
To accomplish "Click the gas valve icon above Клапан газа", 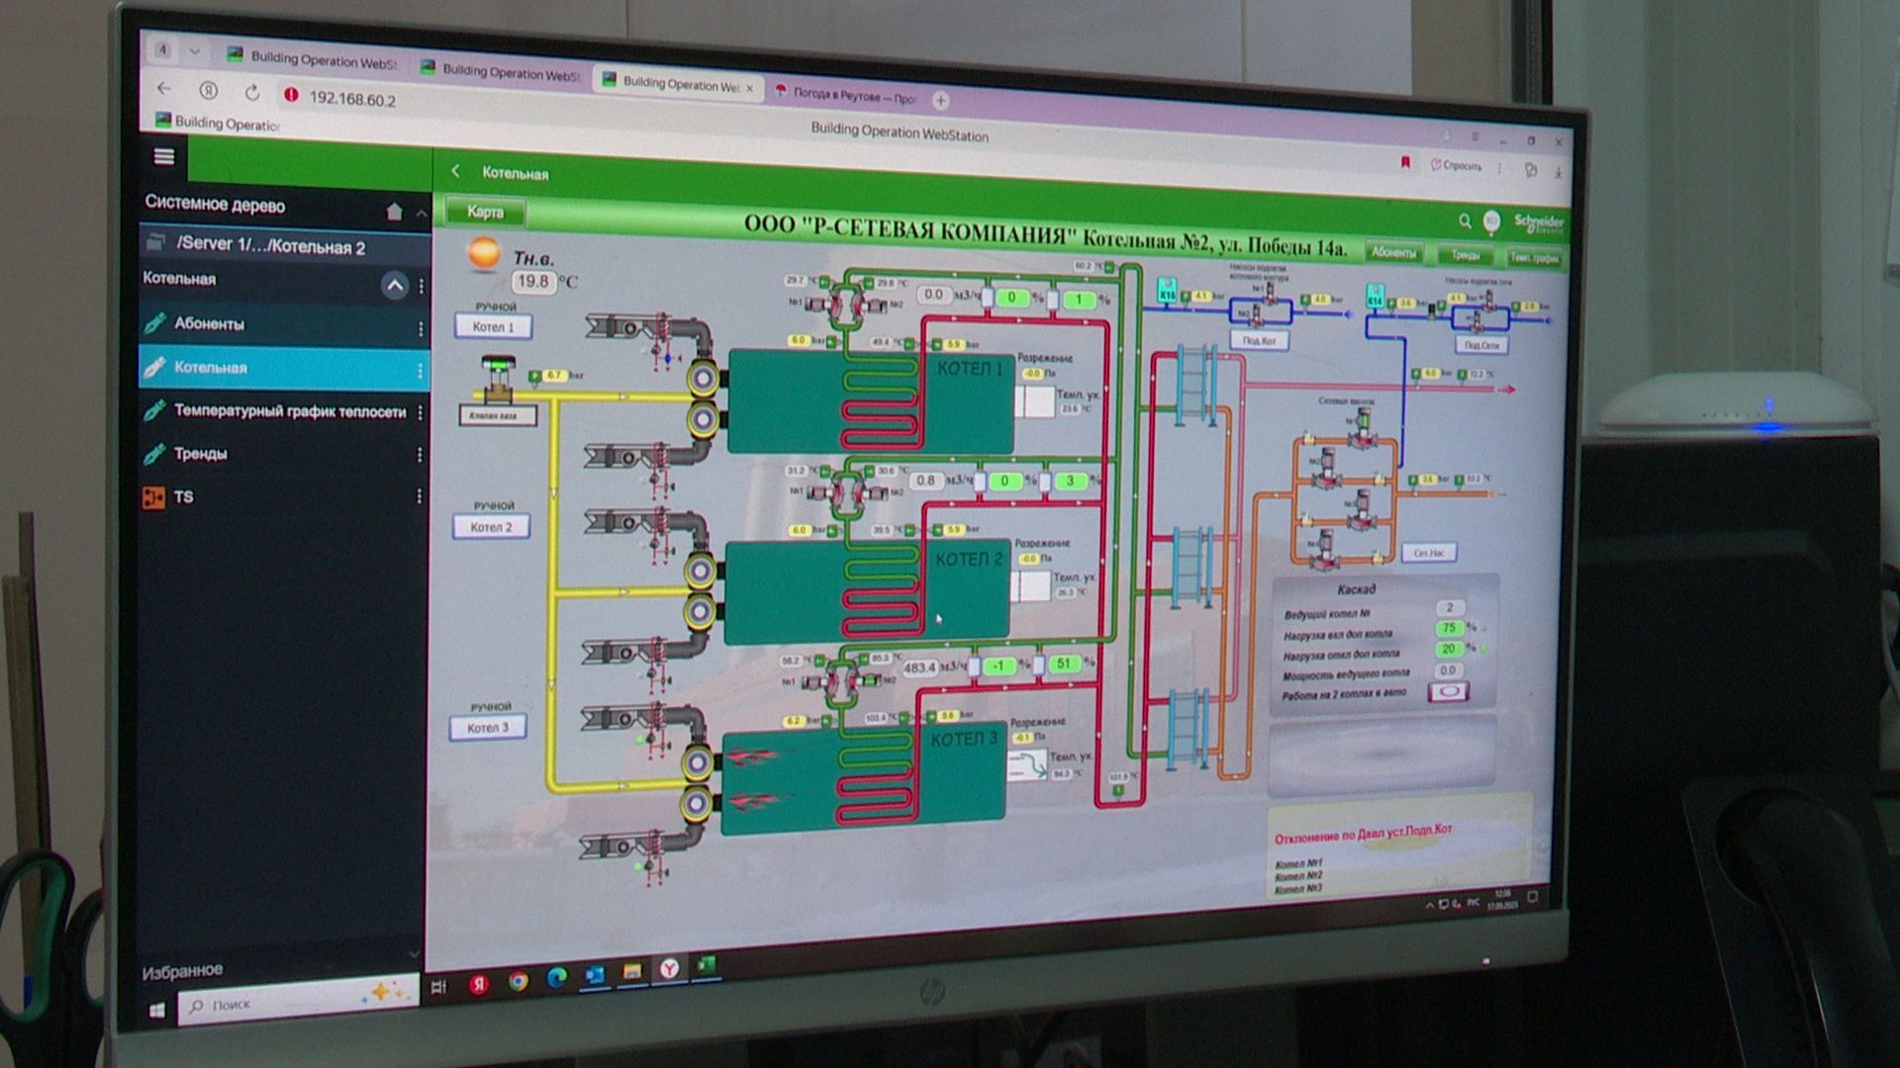I will click(498, 380).
